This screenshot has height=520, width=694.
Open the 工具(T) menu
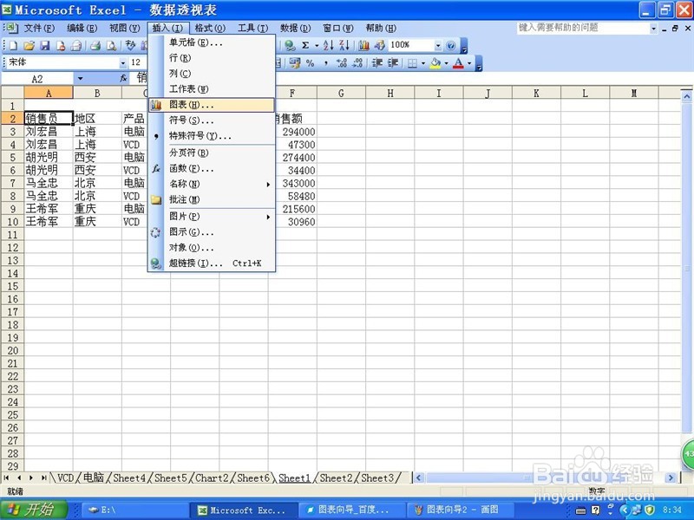252,29
